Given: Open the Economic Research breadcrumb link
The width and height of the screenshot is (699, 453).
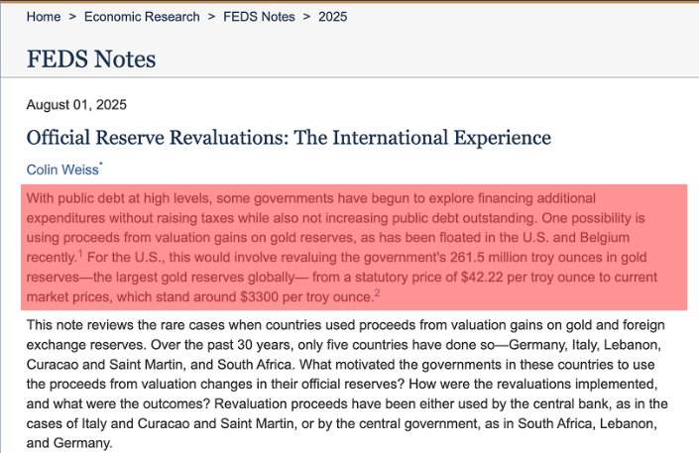Looking at the screenshot, I should 142,17.
